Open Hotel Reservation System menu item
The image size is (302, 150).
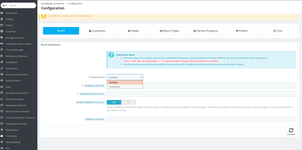[x=19, y=44]
